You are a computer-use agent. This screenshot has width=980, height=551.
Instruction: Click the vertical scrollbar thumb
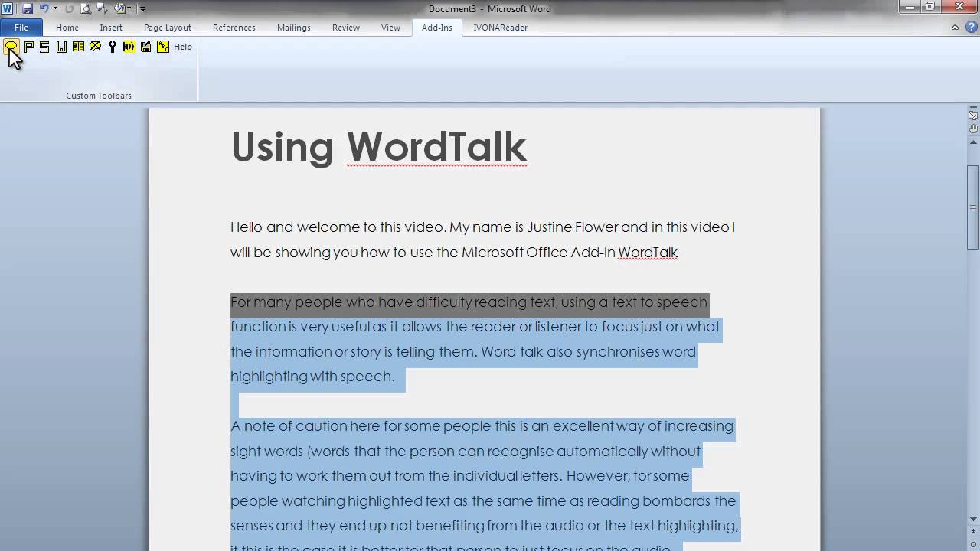[x=973, y=207]
